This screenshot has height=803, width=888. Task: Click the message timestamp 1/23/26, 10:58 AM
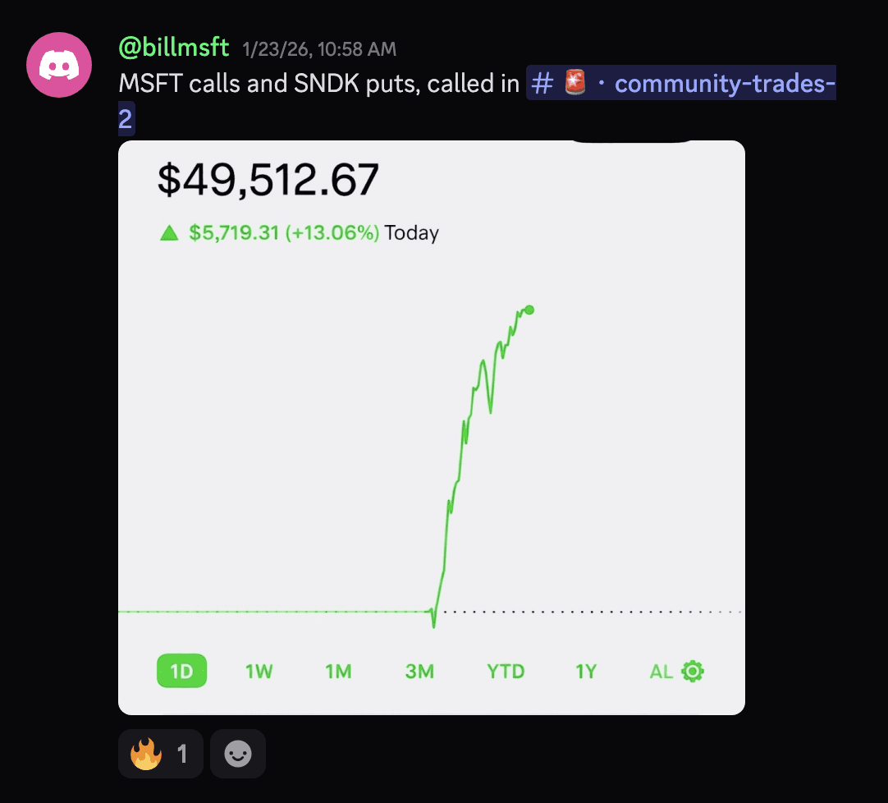point(319,49)
